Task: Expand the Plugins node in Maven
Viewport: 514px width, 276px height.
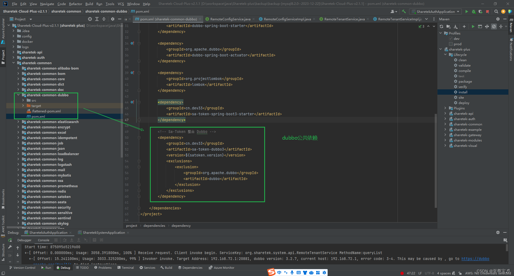Action: [x=445, y=108]
